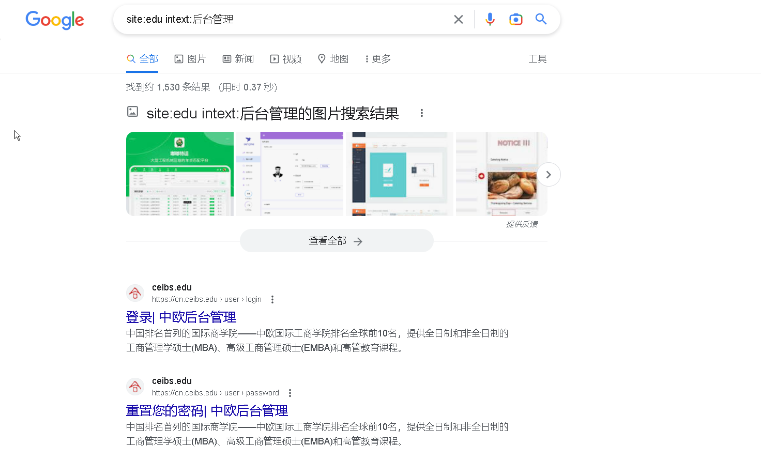This screenshot has height=461, width=761.
Task: Click the ceibs favicon of the login result
Action: pos(135,293)
